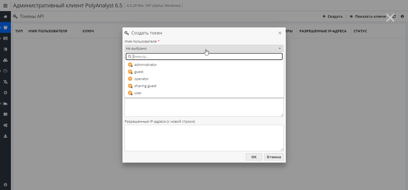This screenshot has height=190, width=408.
Task: Sort by ИМЯ ПОЛЬЗОВАТЕЛЯ column header
Action: pyautogui.click(x=48, y=31)
